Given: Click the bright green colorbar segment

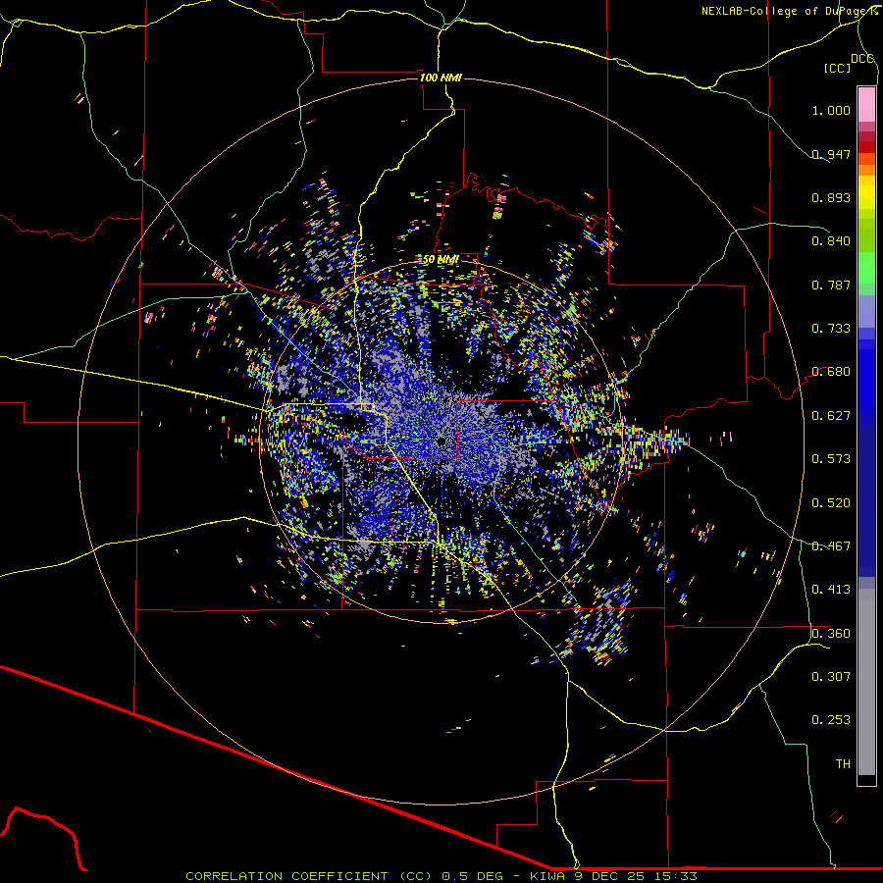Looking at the screenshot, I should [x=866, y=268].
